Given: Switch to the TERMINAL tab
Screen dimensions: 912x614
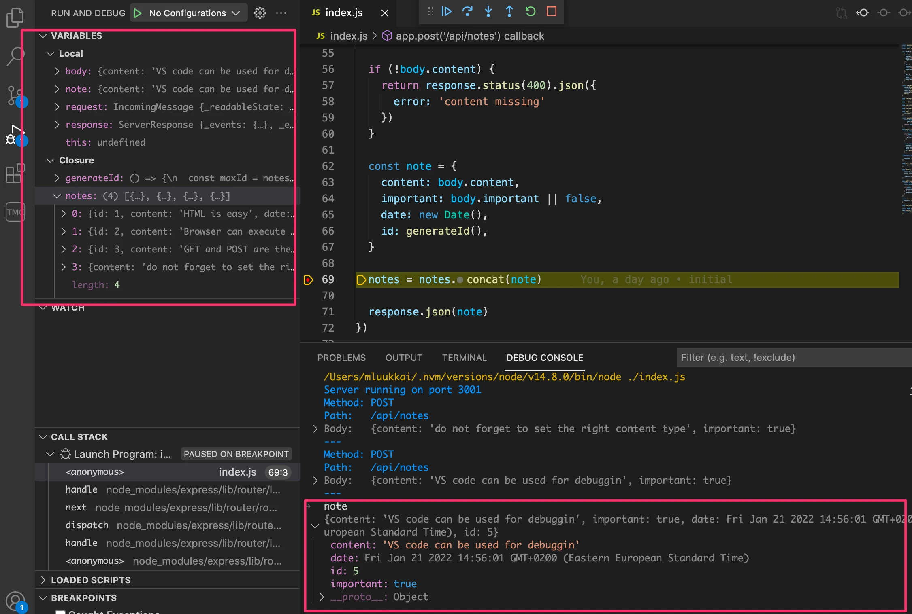Looking at the screenshot, I should pyautogui.click(x=464, y=358).
